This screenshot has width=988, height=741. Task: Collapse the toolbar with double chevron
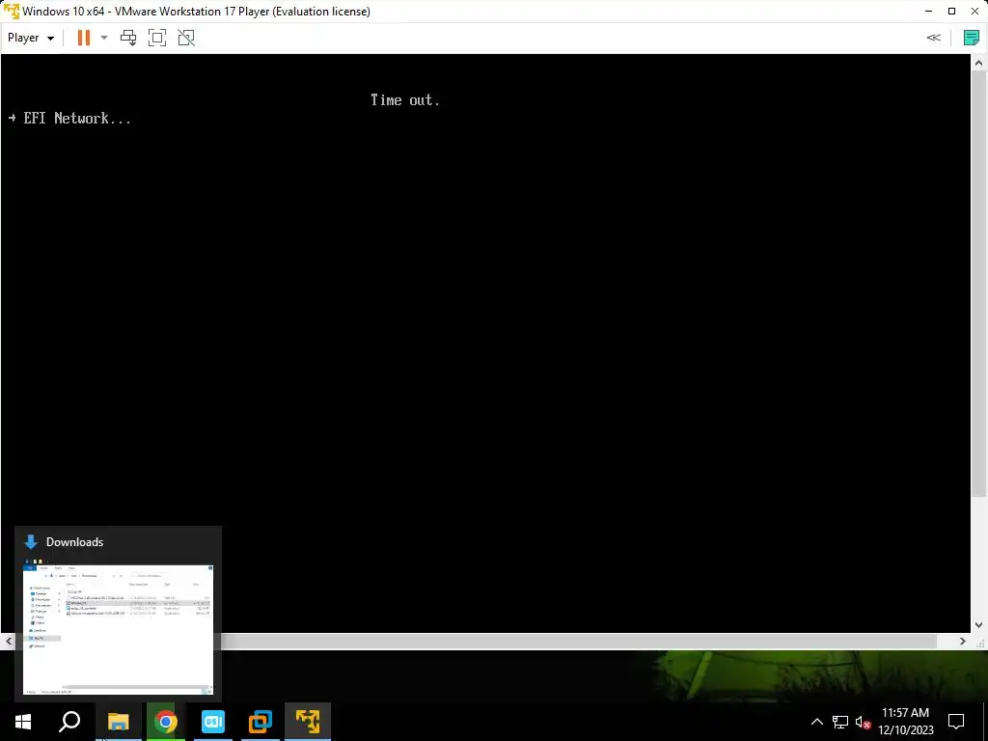pos(934,38)
